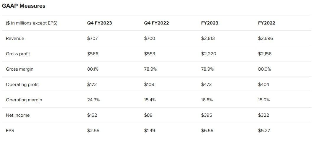Screen dimensions: 316x143
Task: Click the $707 Q4 FY2023 revenue value
Action: [92, 38]
